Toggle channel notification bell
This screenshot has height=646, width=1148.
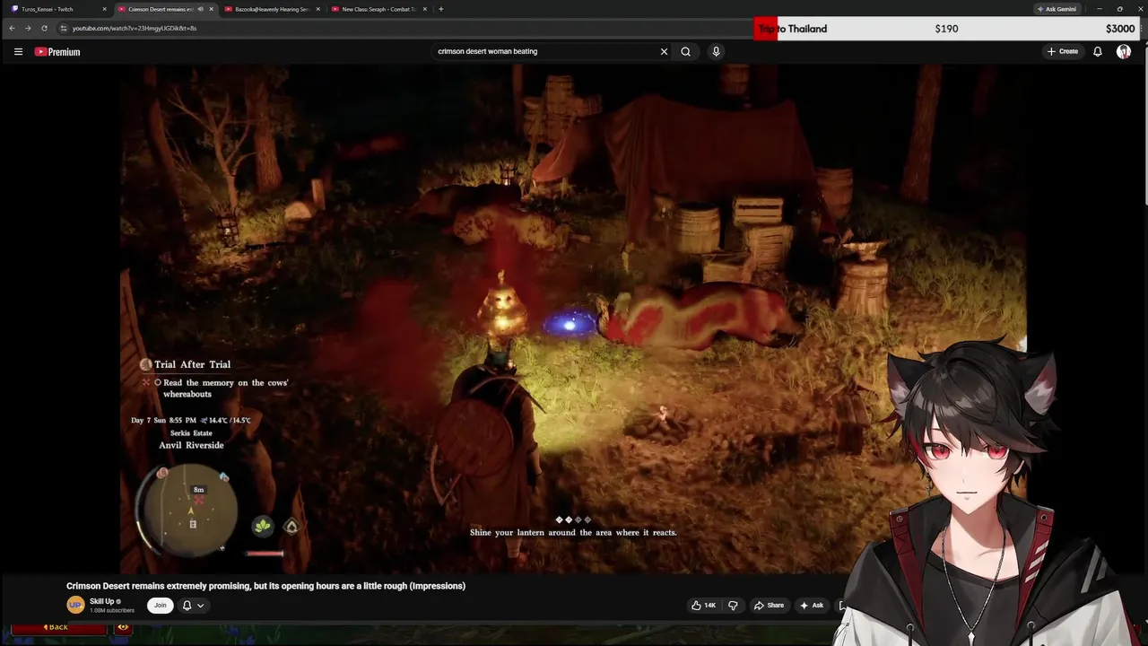click(x=187, y=606)
